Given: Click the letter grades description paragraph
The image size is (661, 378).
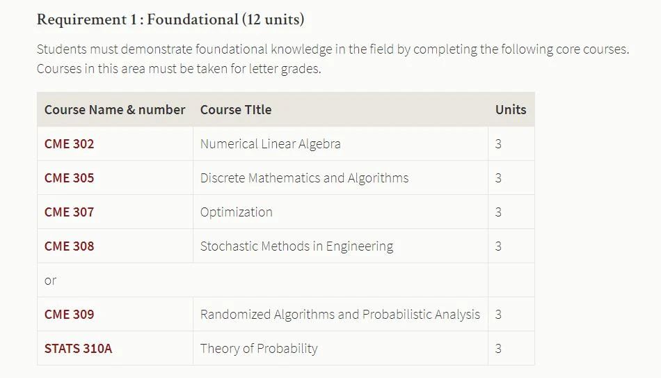Looking at the screenshot, I should click(x=333, y=58).
